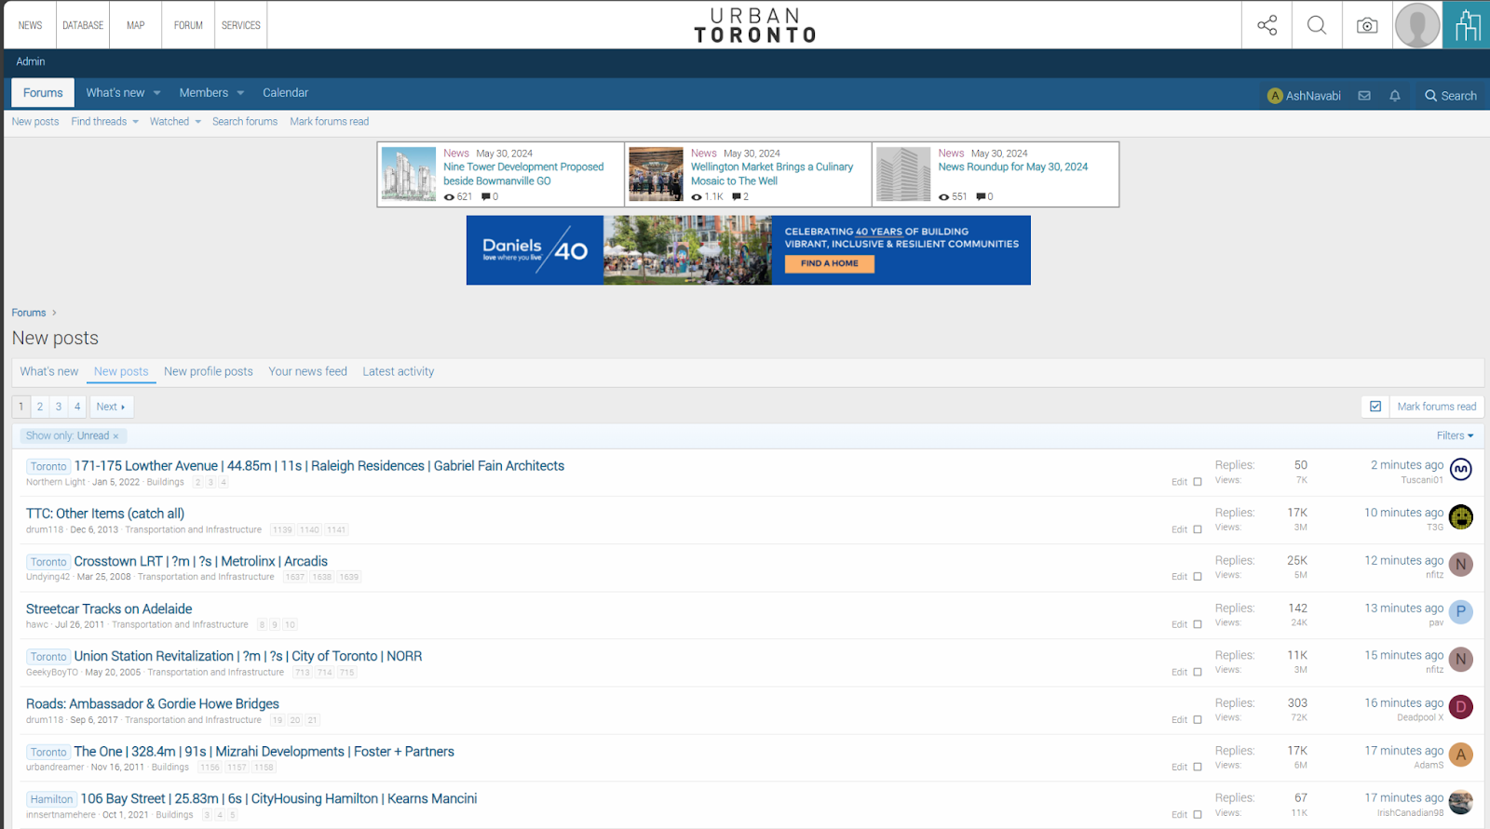Viewport: 1490px width, 829px height.
Task: Expand Find threads dropdown
Action: click(135, 122)
